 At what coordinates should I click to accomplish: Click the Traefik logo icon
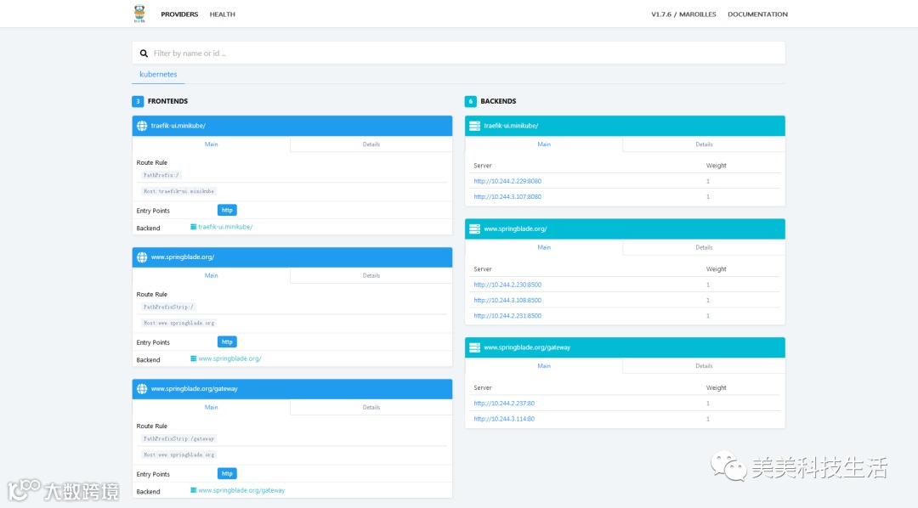[139, 14]
